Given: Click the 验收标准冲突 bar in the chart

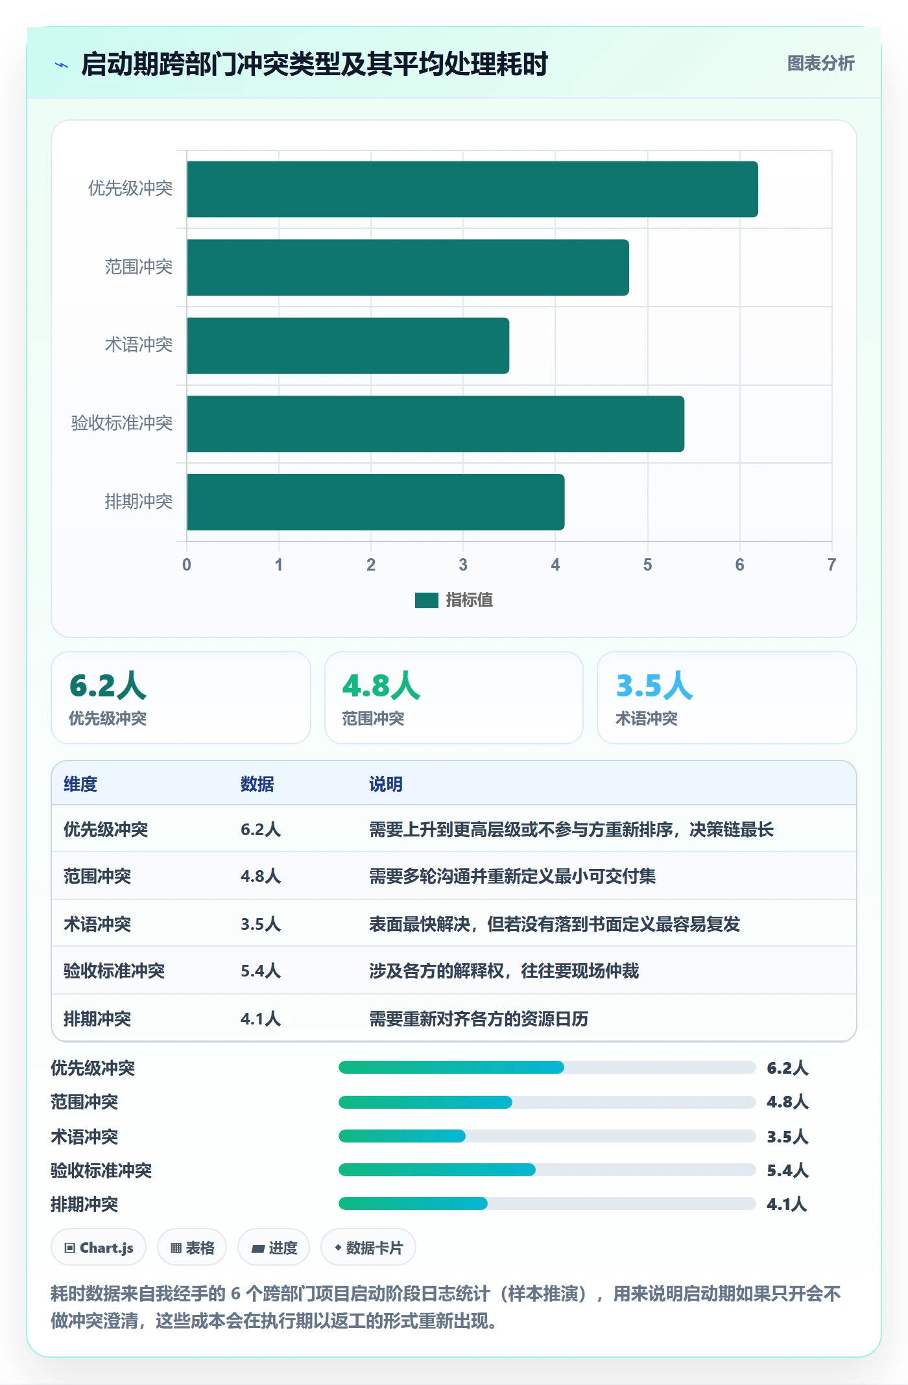Looking at the screenshot, I should 435,424.
